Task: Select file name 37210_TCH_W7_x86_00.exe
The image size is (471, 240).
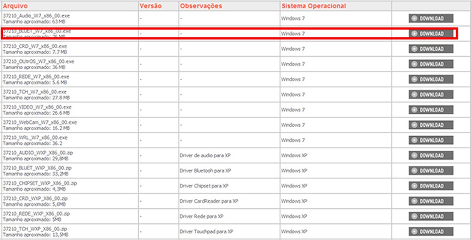Action: pyautogui.click(x=35, y=92)
